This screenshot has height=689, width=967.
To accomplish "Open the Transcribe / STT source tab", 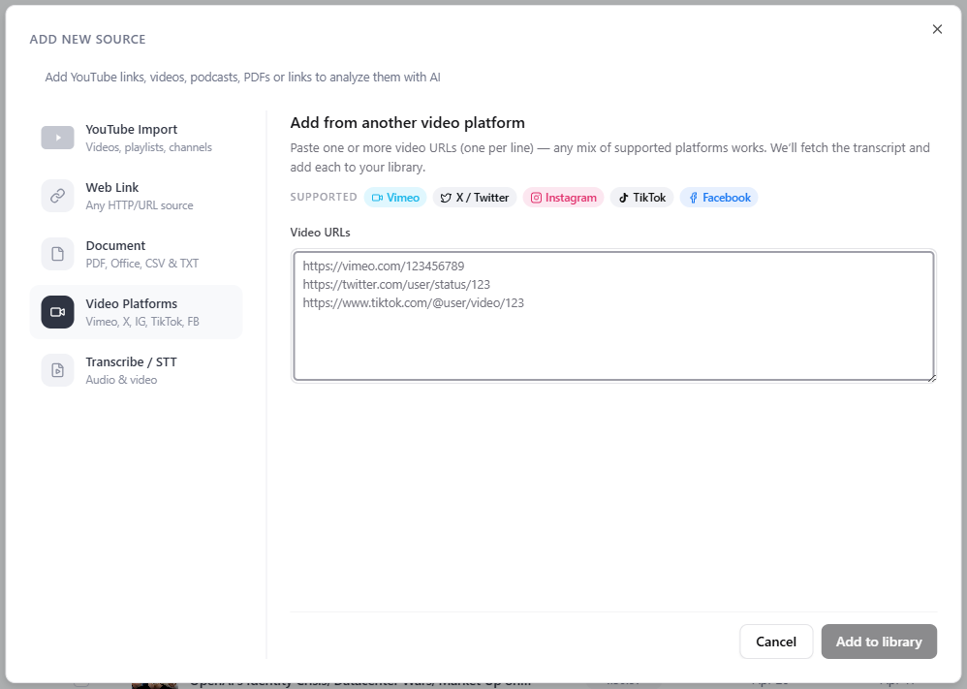I will point(137,369).
